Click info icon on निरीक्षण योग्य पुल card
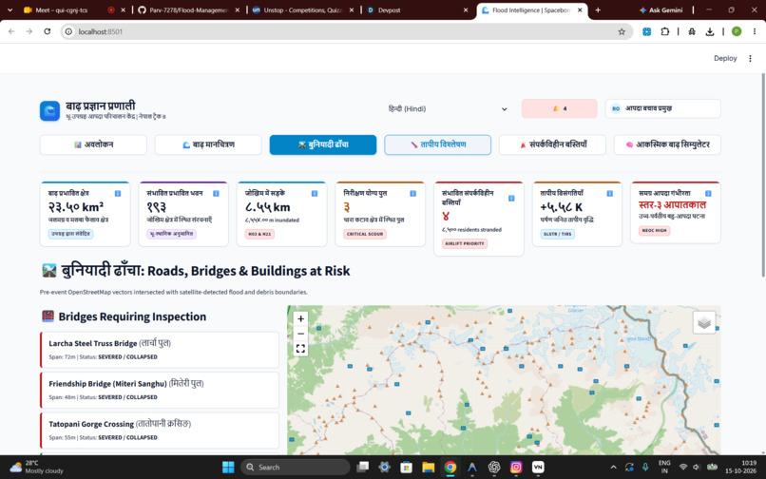The height and width of the screenshot is (479, 766). [x=412, y=194]
